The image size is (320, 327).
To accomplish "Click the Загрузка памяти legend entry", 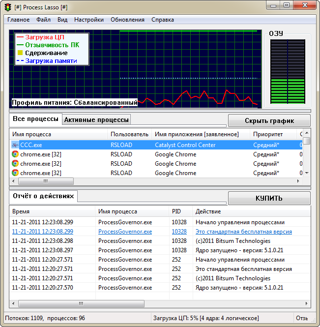I will pos(47,60).
